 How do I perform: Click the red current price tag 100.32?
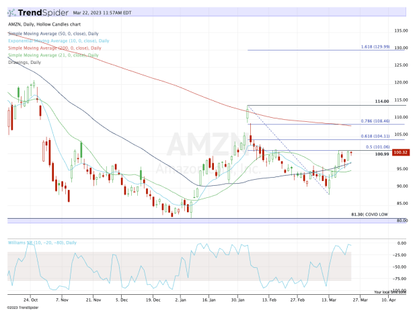point(400,152)
